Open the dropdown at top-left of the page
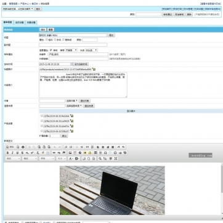 [x=18, y=9]
